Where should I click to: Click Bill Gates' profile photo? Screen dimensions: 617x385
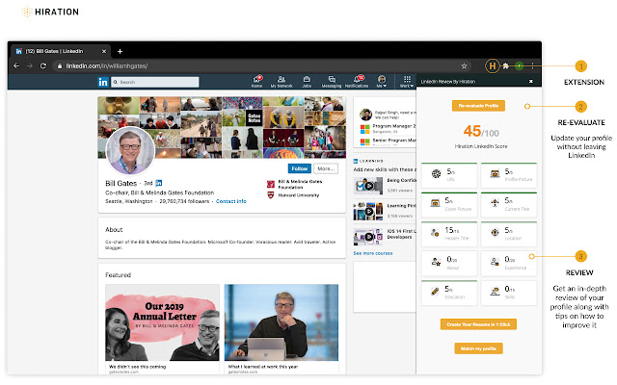pos(130,150)
